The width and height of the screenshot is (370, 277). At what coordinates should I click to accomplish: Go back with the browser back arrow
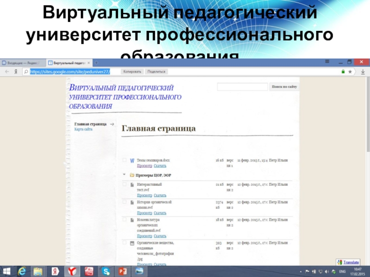coord(7,72)
